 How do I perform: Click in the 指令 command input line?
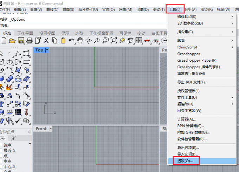[88, 26]
